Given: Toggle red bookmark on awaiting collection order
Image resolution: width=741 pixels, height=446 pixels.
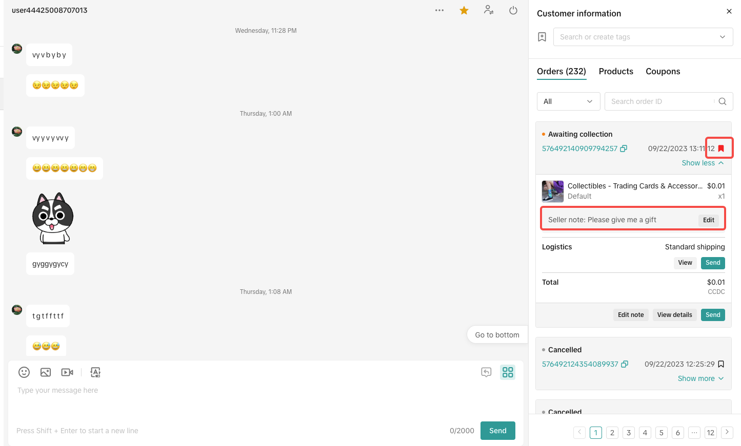Looking at the screenshot, I should point(721,148).
